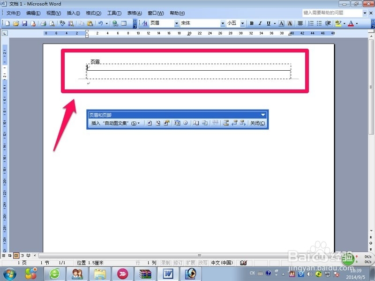The image size is (375, 281).
Task: Expand the undo history dropdown arrow
Action: [107, 23]
